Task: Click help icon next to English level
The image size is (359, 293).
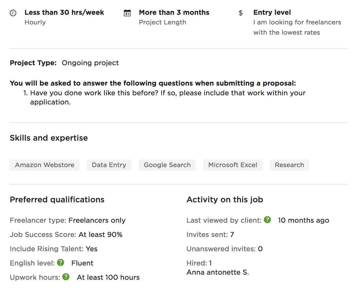Action: [x=60, y=262]
